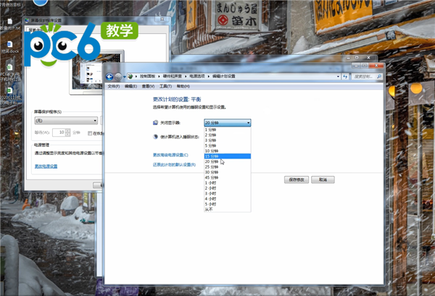This screenshot has height=296, width=435.
Task: Click the magnifier search icon
Action: tap(379, 77)
